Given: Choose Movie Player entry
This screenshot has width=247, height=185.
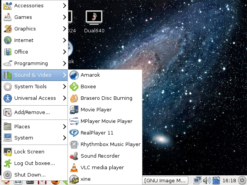Looking at the screenshot, I should click(105, 110).
